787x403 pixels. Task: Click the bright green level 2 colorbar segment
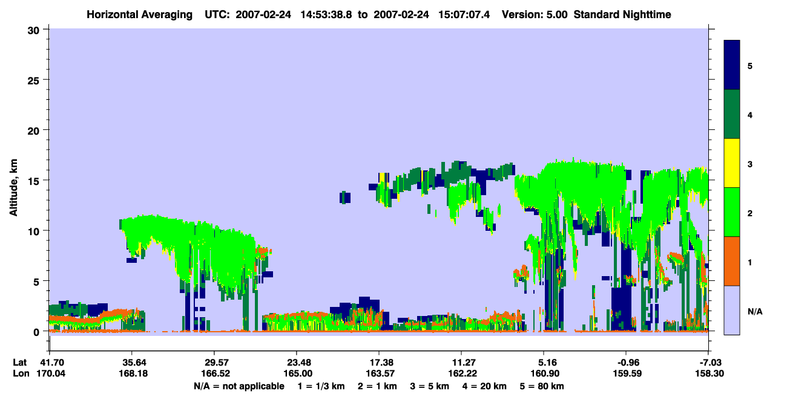click(x=732, y=212)
